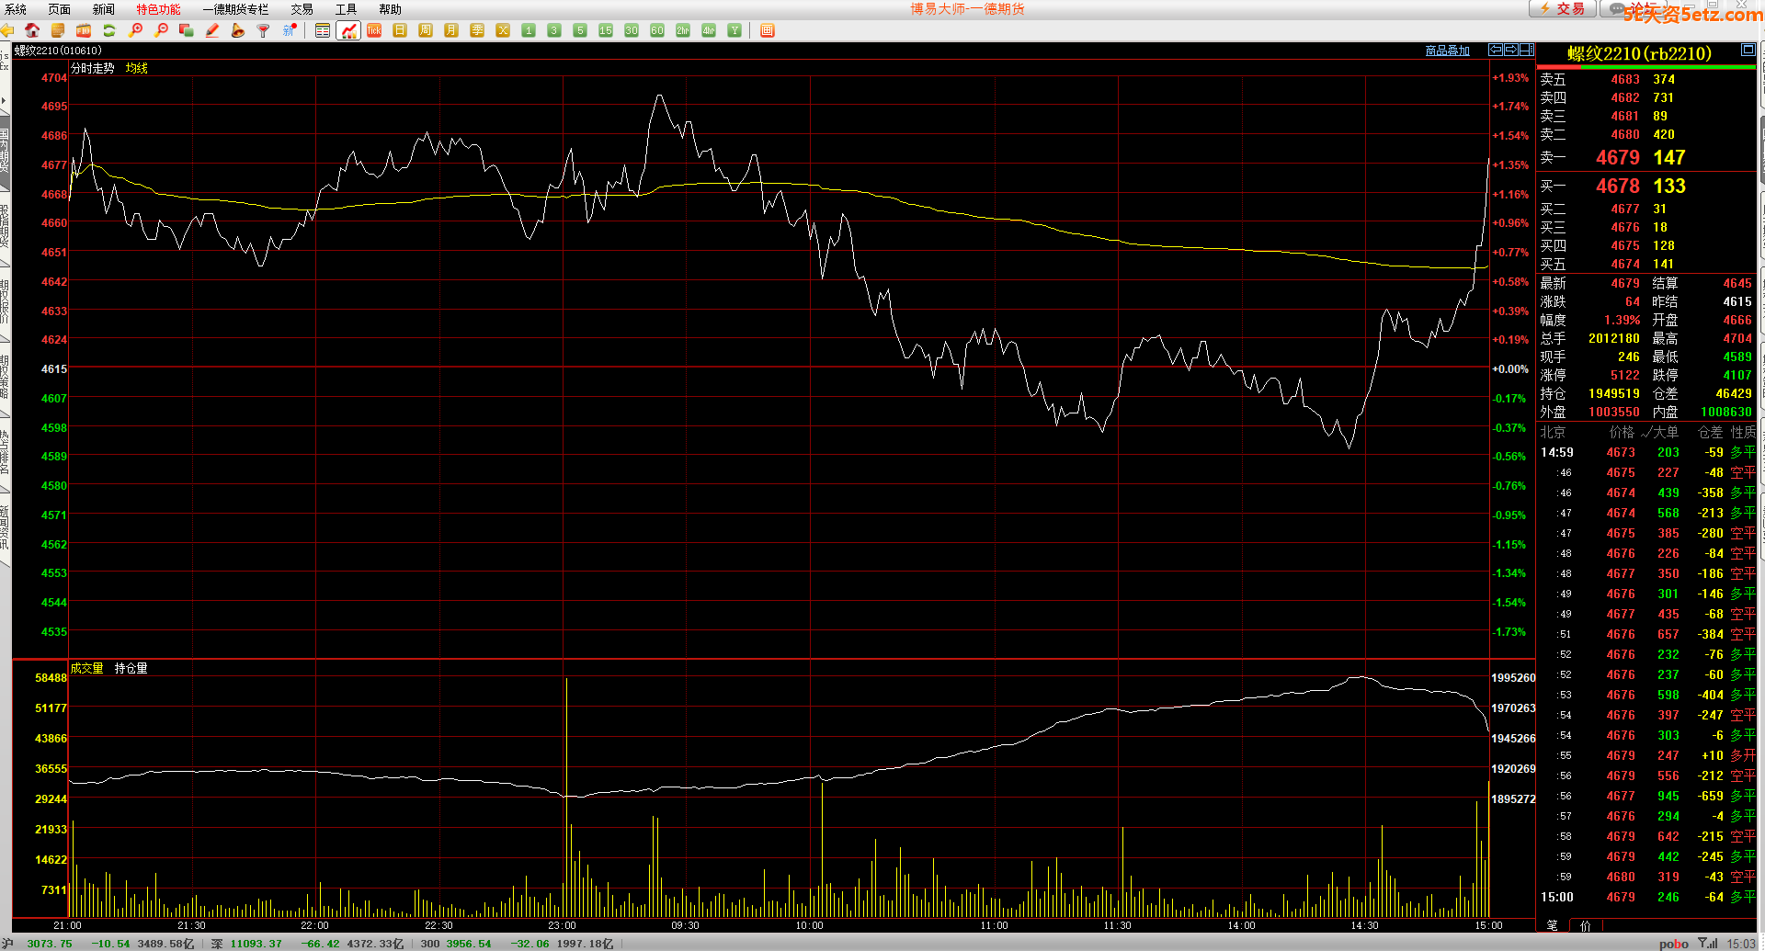1765x951 pixels.
Task: Click the 总手 value 2012180
Action: [x=1614, y=338]
